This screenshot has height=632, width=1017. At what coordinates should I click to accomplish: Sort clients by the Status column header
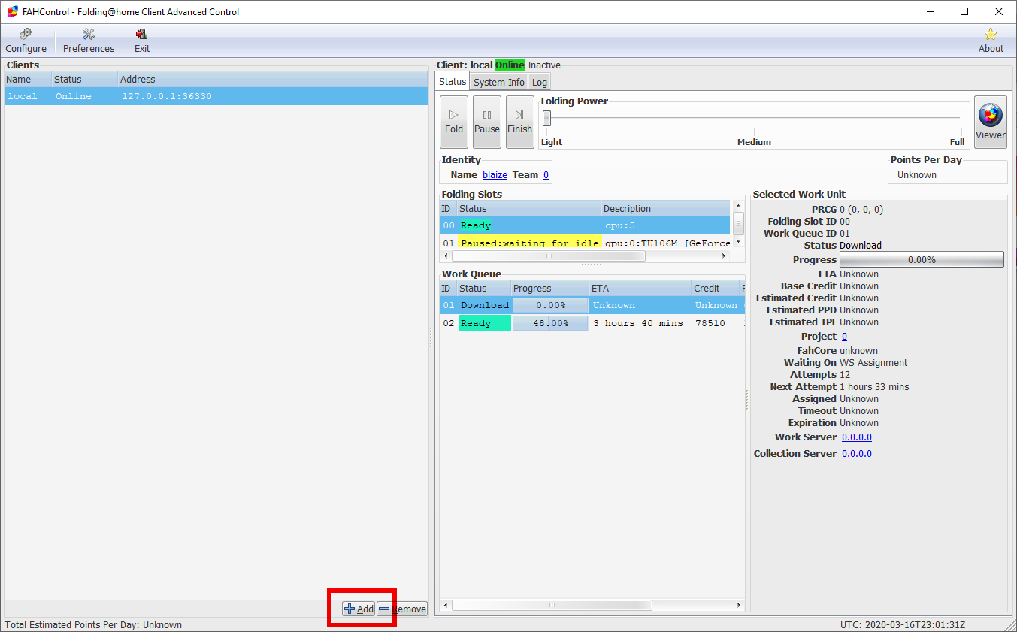pos(84,79)
